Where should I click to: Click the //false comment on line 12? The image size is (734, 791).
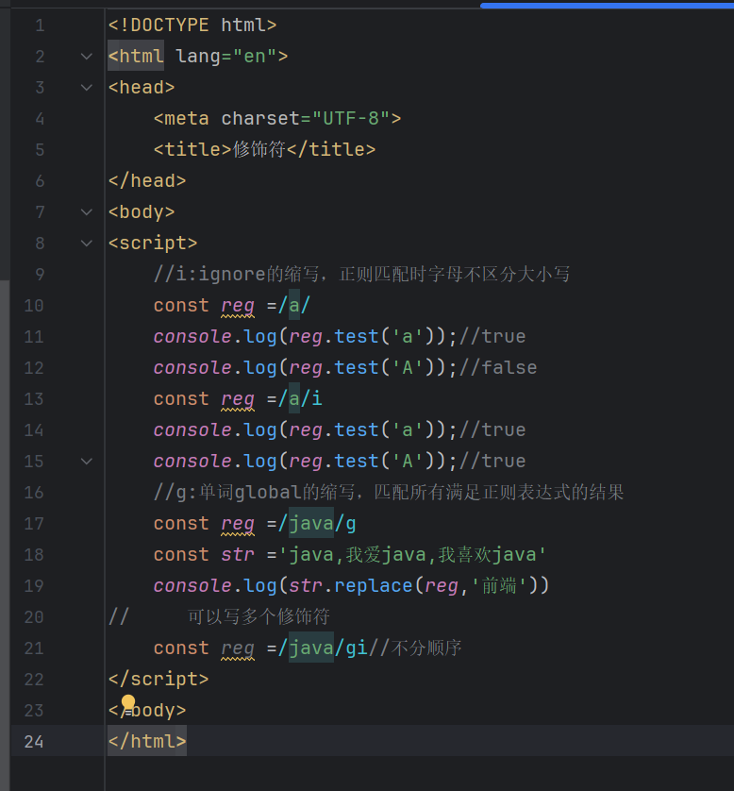click(x=498, y=368)
